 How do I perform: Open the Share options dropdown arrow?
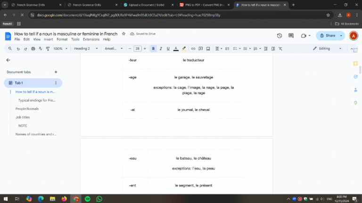(x=341, y=36)
